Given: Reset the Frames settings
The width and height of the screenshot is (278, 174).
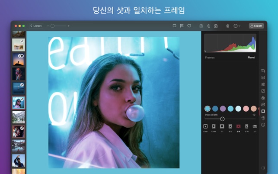Looking at the screenshot, I should point(251,58).
